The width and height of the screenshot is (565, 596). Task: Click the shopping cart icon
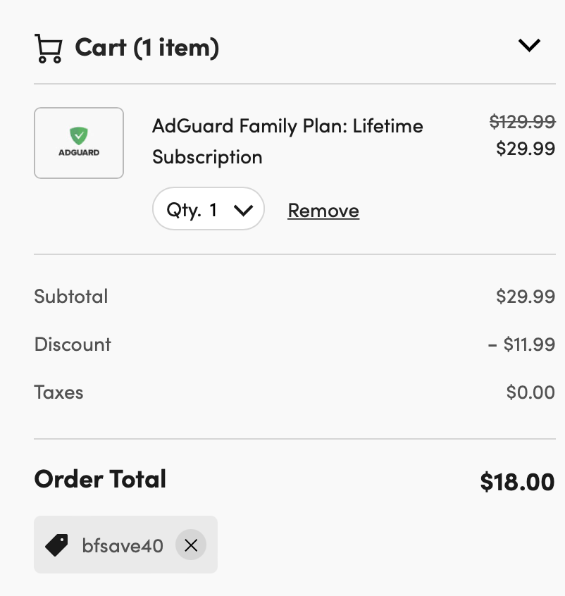tap(49, 49)
